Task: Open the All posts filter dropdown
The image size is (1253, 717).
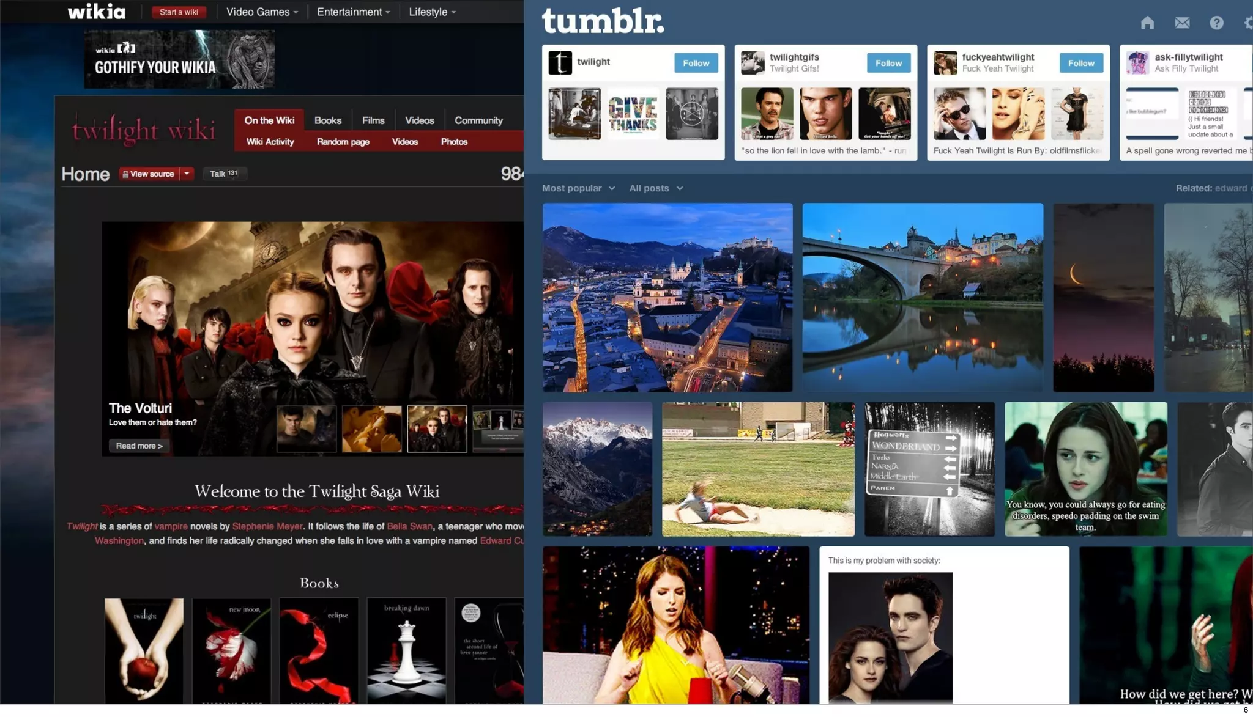Action: (656, 188)
